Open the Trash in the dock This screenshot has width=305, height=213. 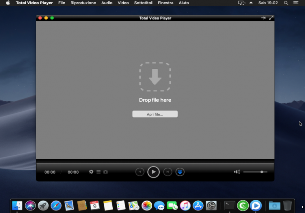click(x=287, y=206)
